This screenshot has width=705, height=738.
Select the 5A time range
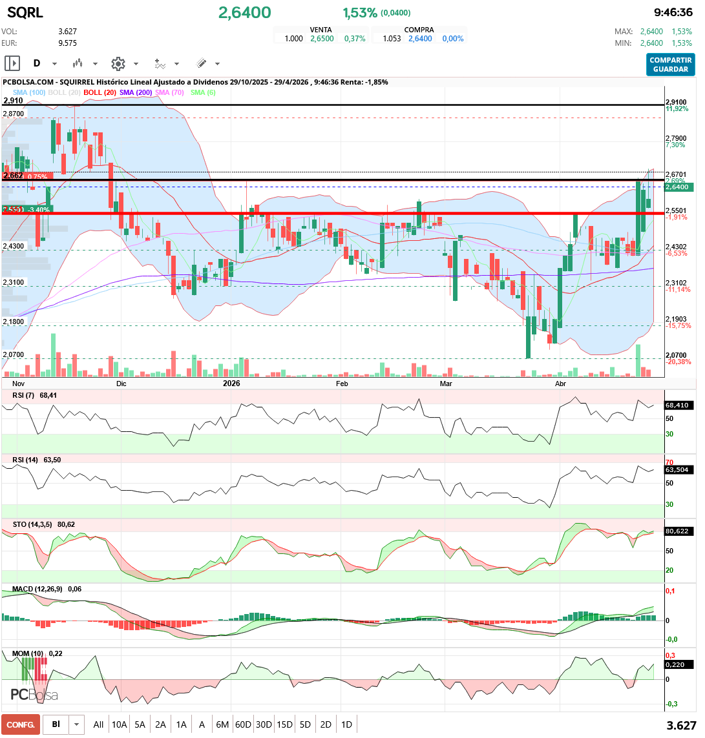pyautogui.click(x=140, y=725)
